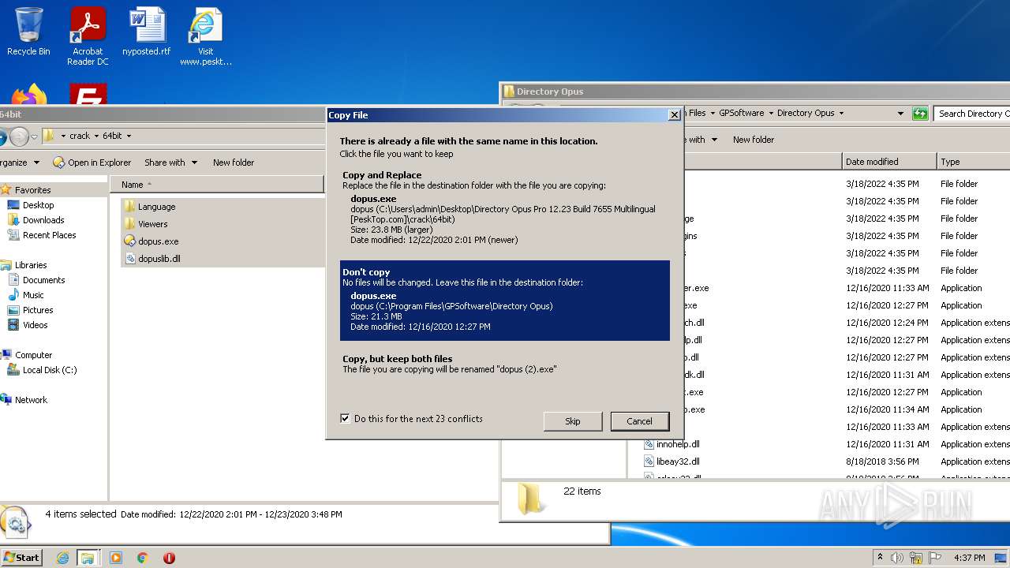Image resolution: width=1010 pixels, height=568 pixels.
Task: Open Windows Media Player taskbar icon
Action: 116,558
